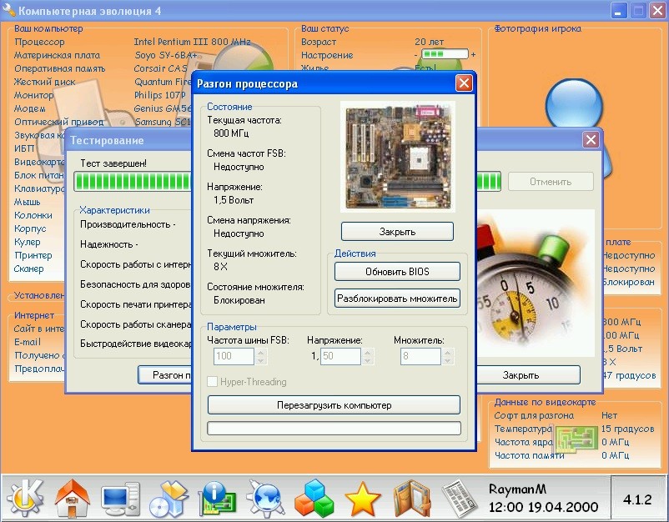Decrease Множитель with down arrow
The height and width of the screenshot is (522, 669).
click(x=448, y=361)
